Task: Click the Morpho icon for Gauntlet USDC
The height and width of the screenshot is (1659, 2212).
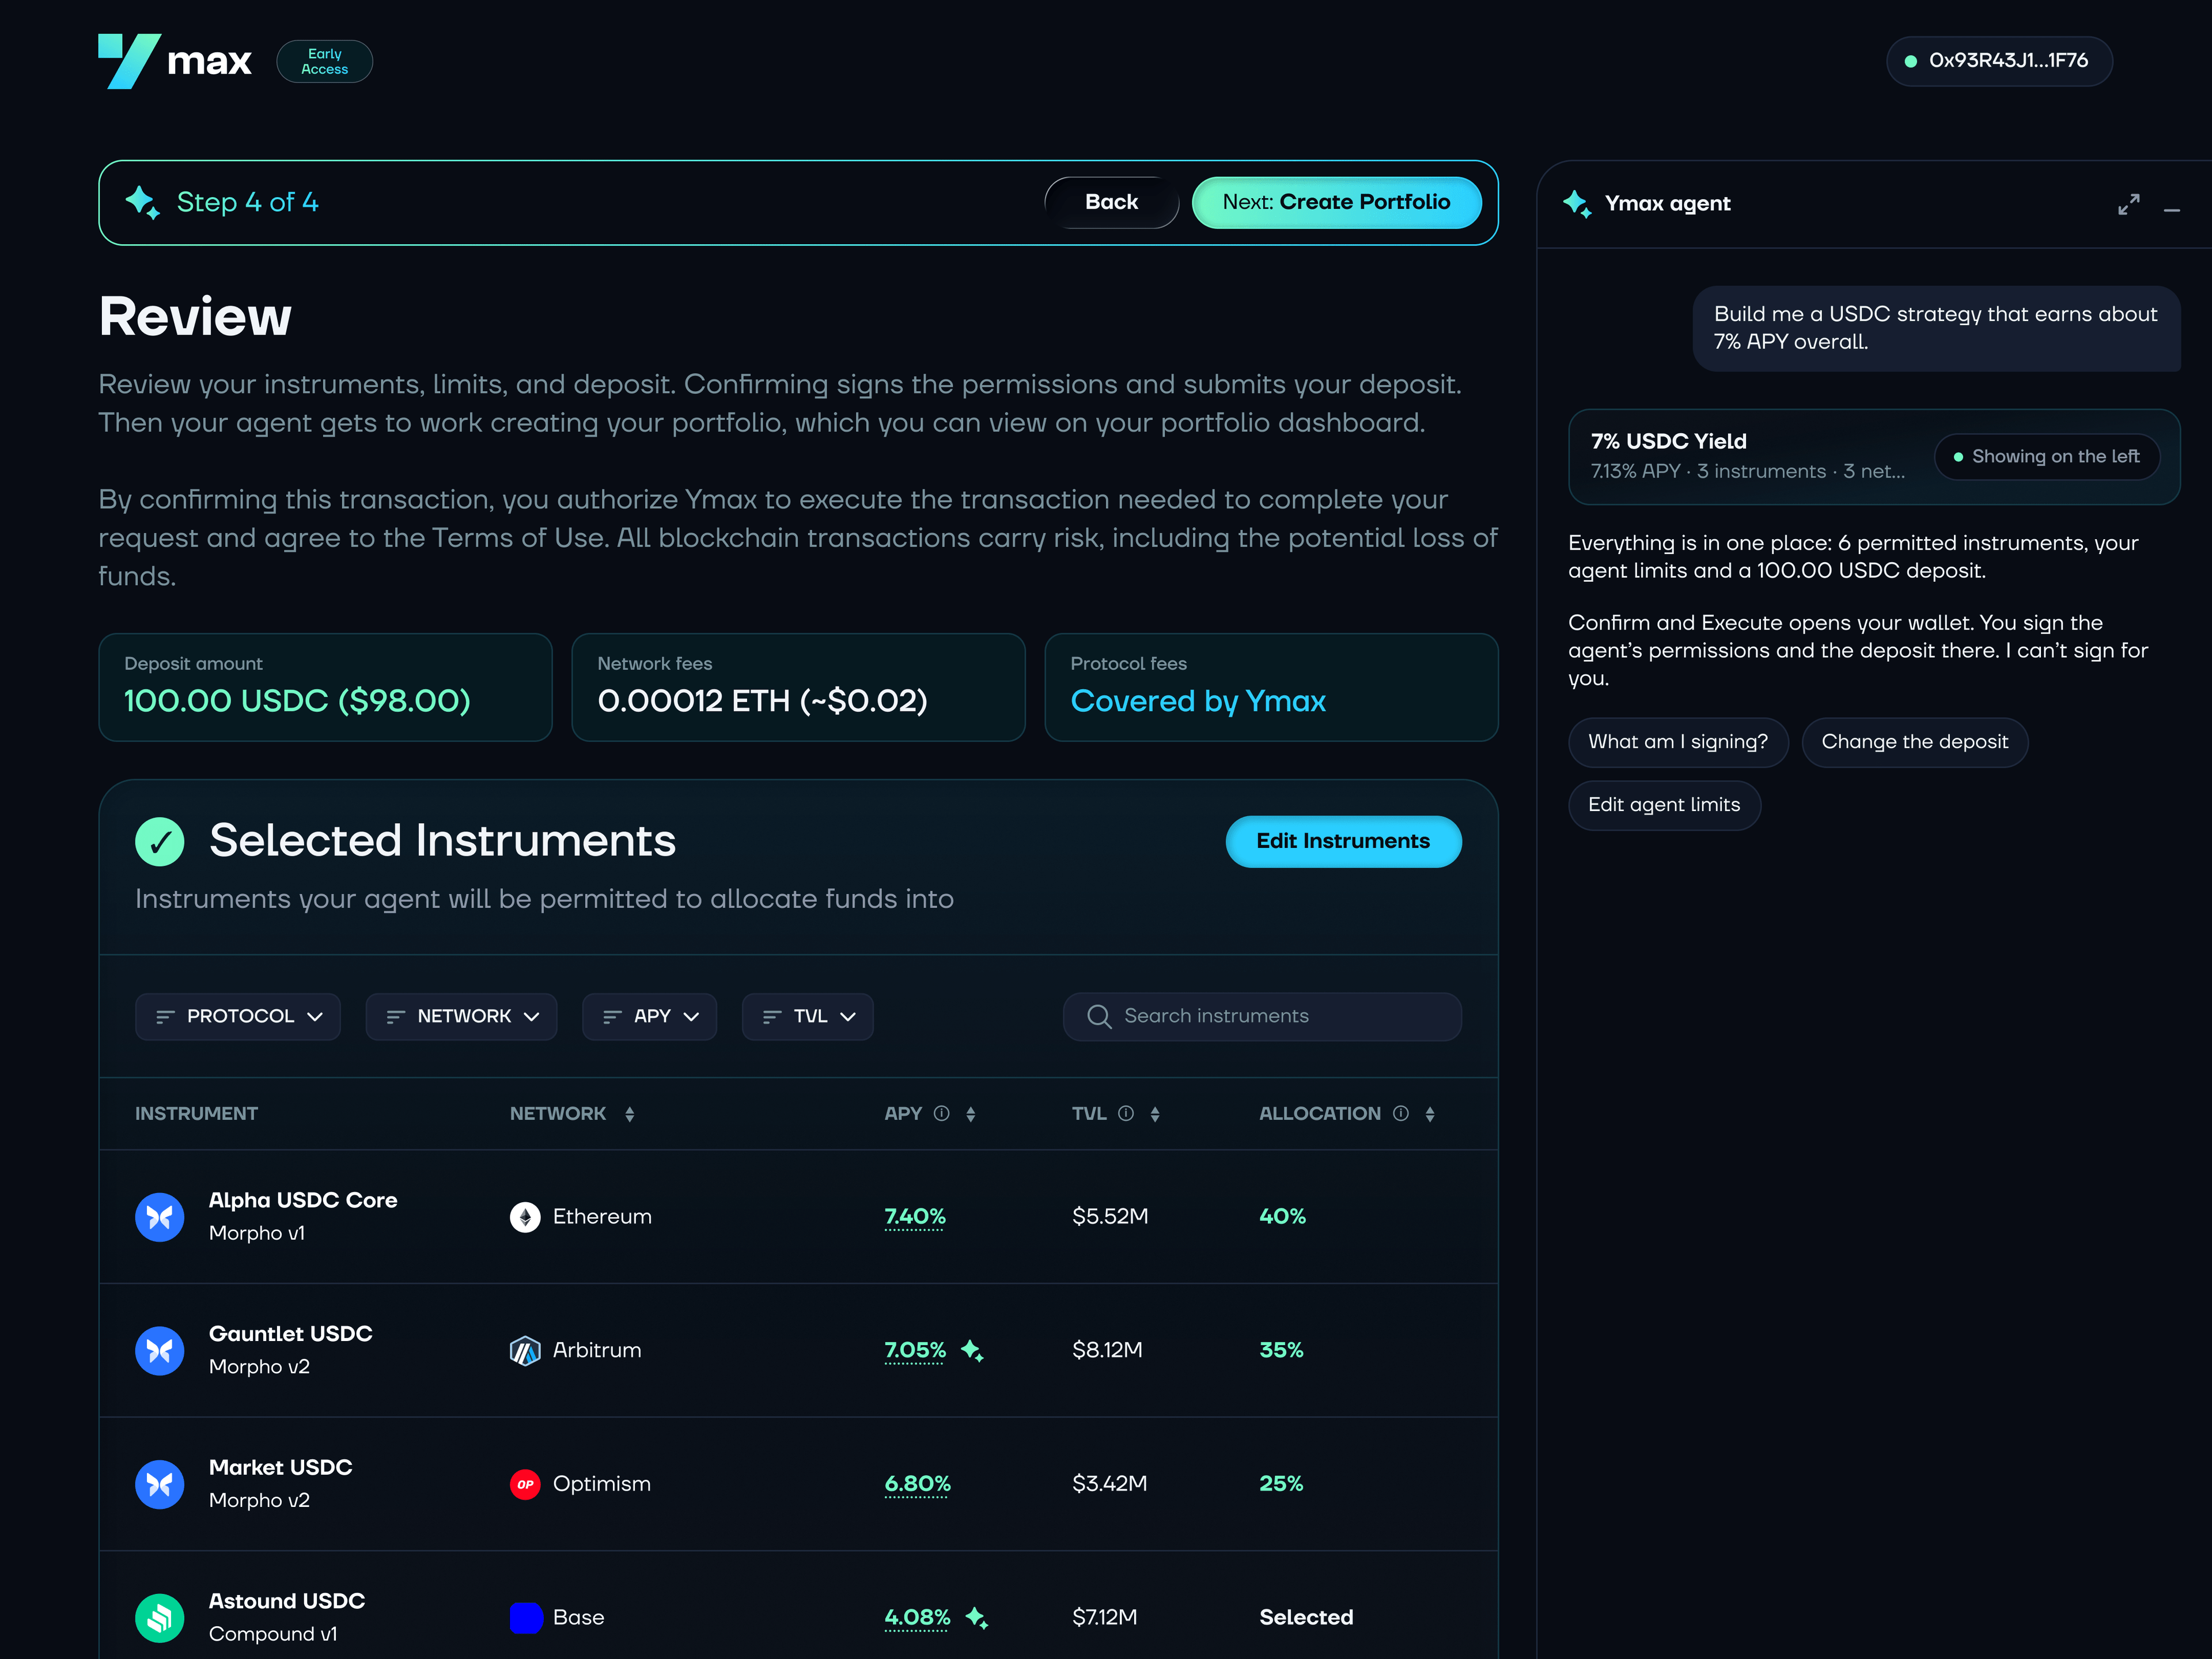Action: [x=160, y=1351]
